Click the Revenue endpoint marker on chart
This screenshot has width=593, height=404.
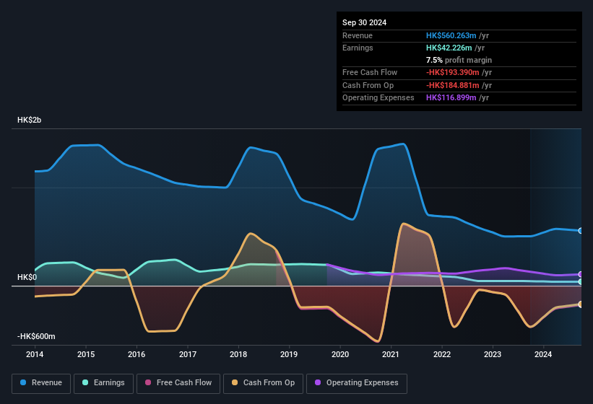[x=581, y=230]
